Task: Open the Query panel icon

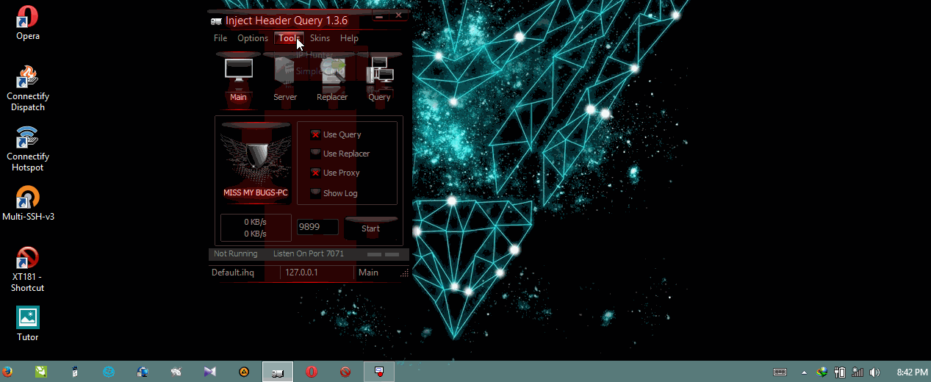Action: [380, 71]
